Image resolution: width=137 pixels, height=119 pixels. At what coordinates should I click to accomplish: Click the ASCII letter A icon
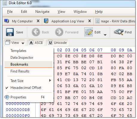[x=31, y=43]
